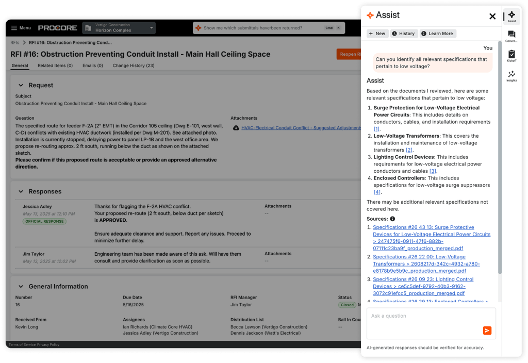Click the Sources info icon
The width and height of the screenshot is (528, 363).
(392, 219)
